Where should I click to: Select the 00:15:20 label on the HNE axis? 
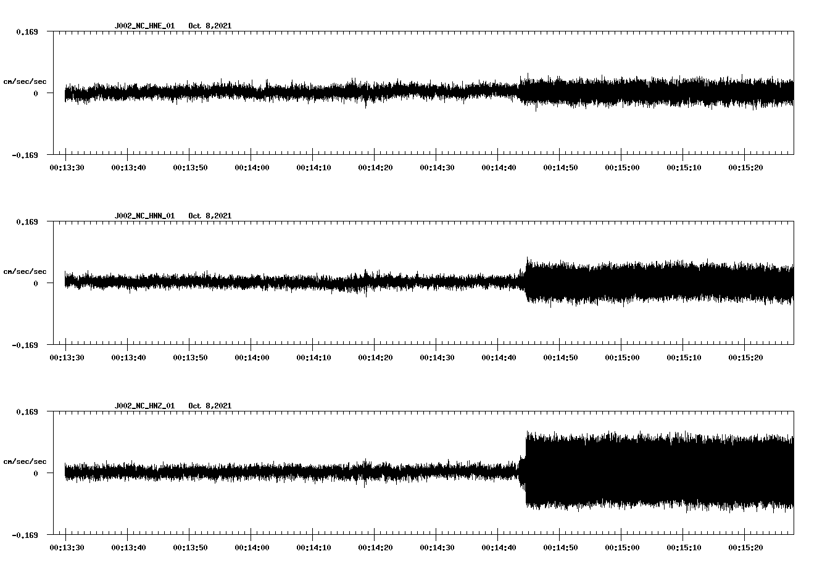tap(745, 168)
